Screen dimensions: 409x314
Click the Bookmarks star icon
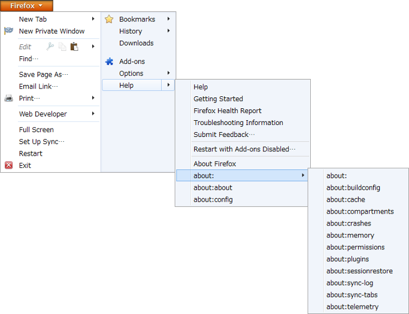coord(109,19)
